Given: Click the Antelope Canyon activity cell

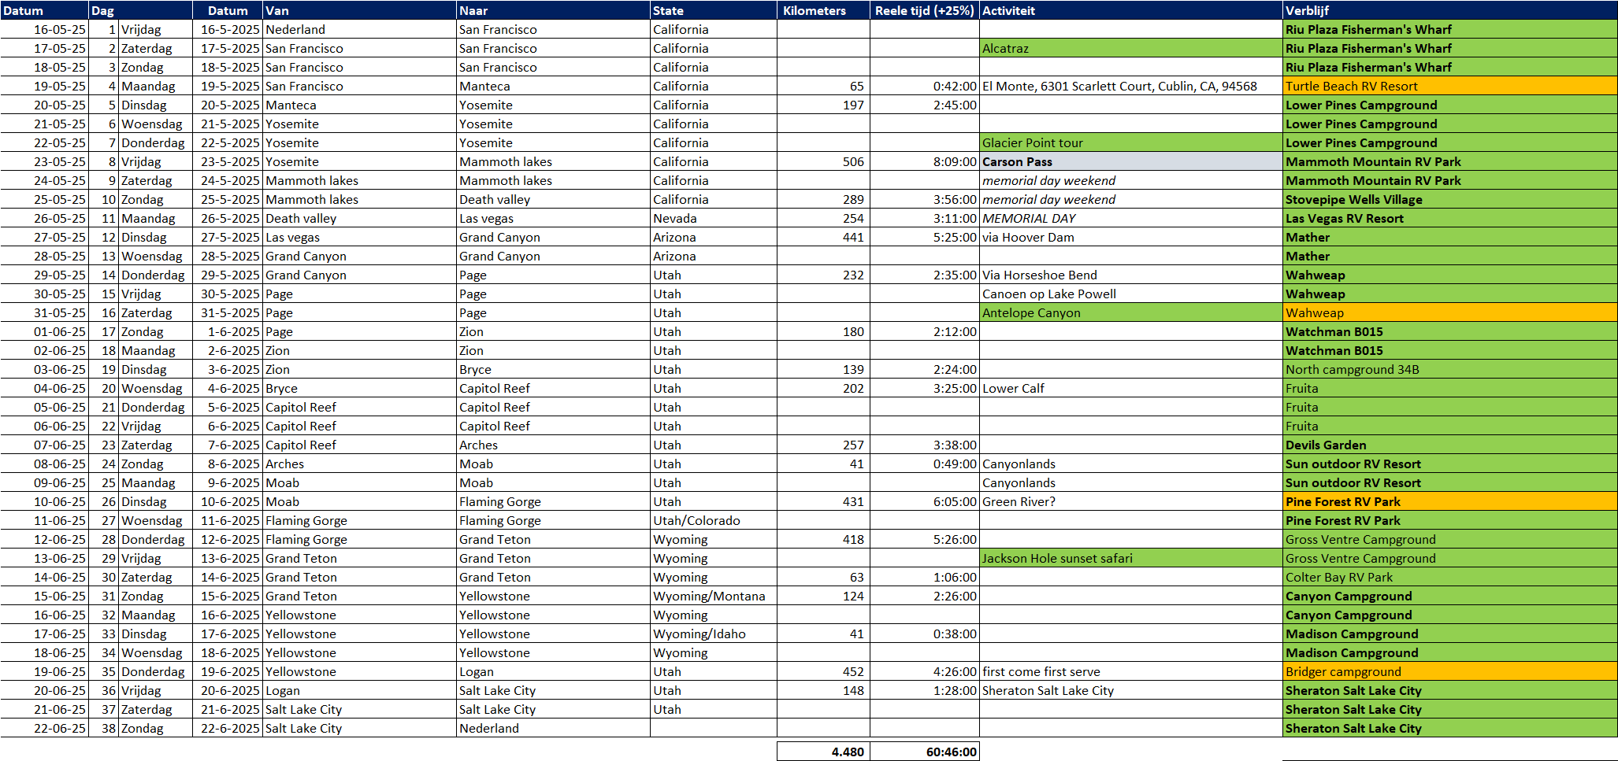Looking at the screenshot, I should click(x=1130, y=313).
